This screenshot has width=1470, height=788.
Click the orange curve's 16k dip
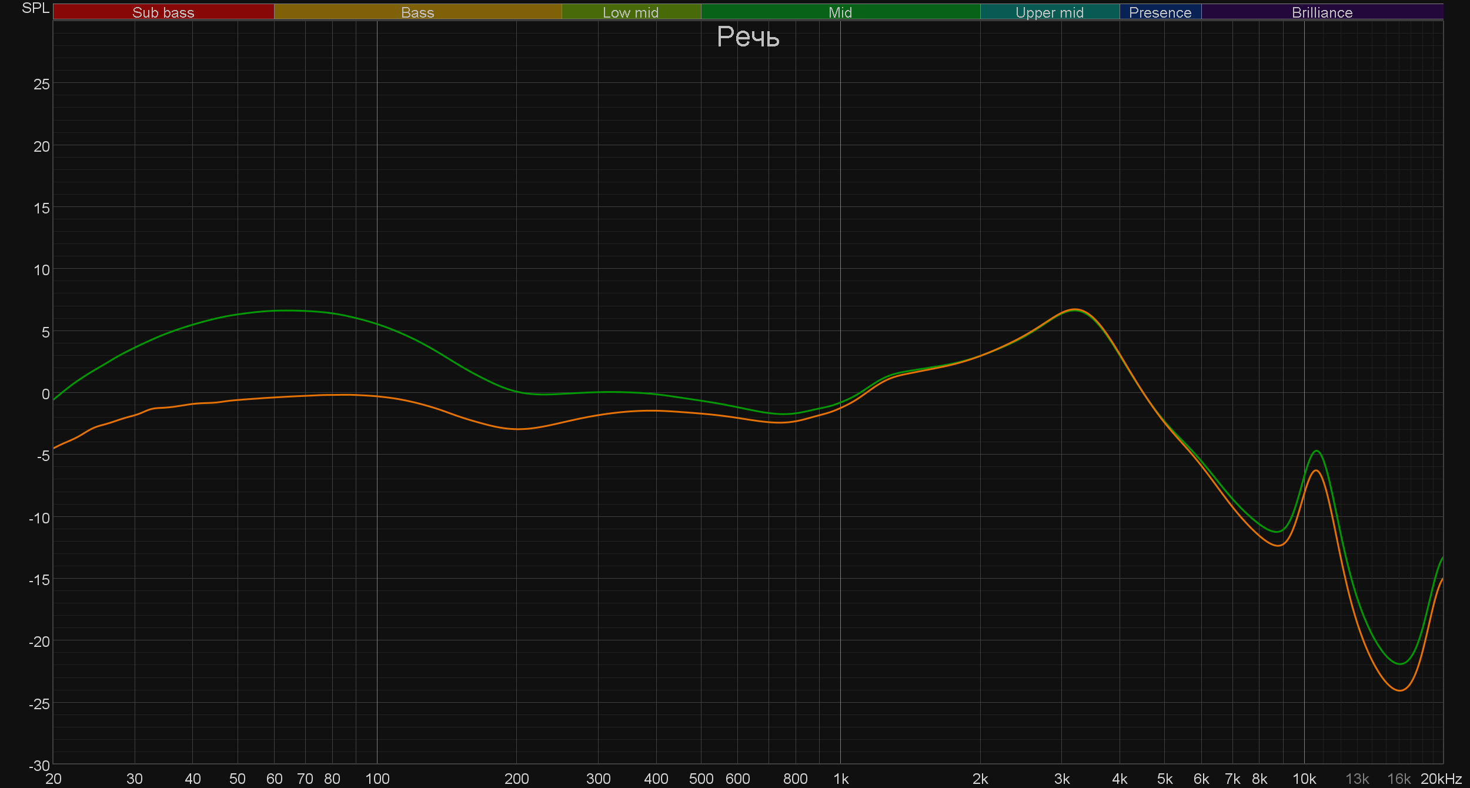(x=1399, y=690)
